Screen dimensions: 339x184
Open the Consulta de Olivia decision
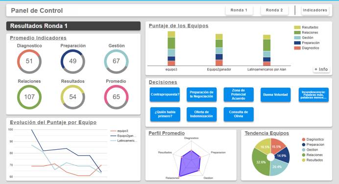[x=239, y=114]
